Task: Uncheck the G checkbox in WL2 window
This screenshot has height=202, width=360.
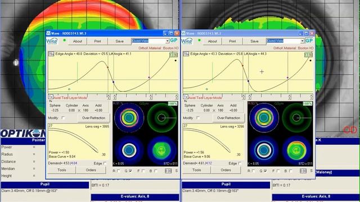Action: [x=265, y=171]
